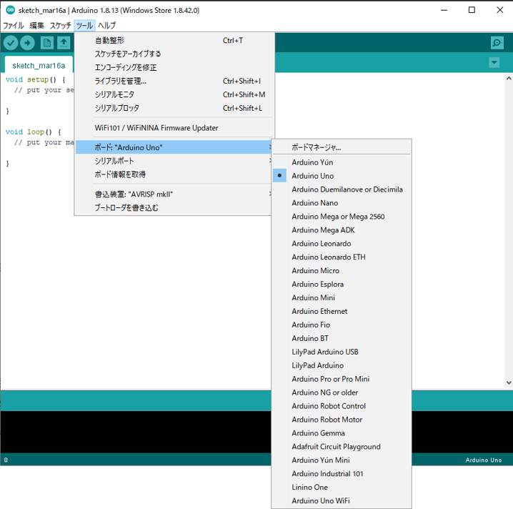Click the editor scrollbar up arrow

tap(509, 78)
